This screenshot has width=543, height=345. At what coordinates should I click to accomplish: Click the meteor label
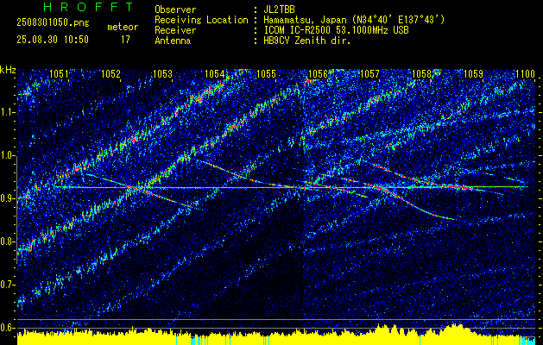(123, 27)
